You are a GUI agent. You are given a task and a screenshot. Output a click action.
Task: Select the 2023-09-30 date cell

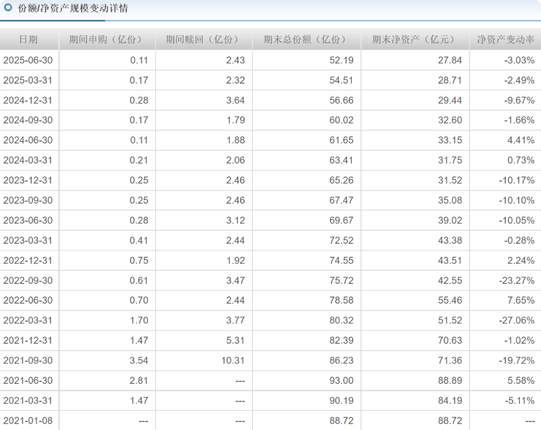pyautogui.click(x=28, y=200)
